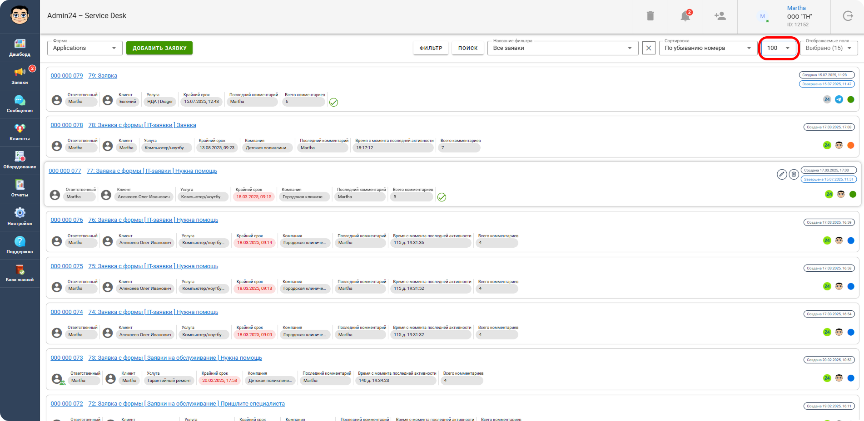Viewport: 864px width, 421px height.
Task: Clear the filter with the X button
Action: (x=649, y=48)
